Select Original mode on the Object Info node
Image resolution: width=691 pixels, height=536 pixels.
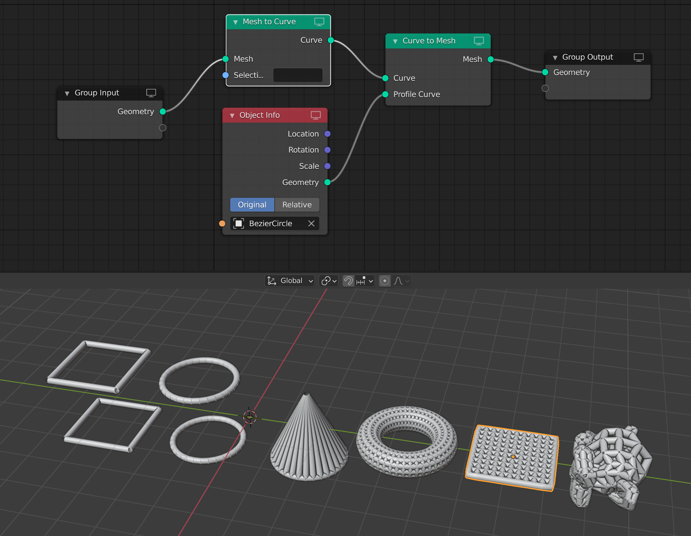click(x=252, y=204)
